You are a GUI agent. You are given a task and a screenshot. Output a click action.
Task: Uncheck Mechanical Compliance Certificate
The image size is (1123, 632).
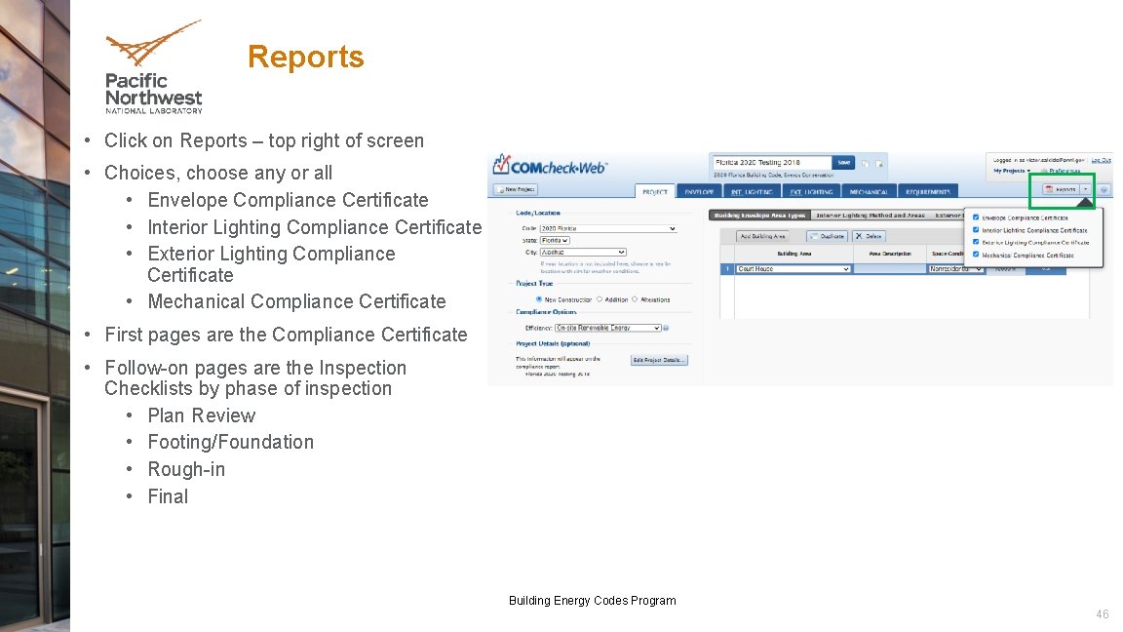[x=977, y=255]
